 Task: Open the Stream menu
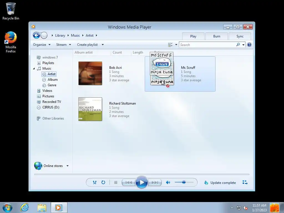click(x=64, y=45)
